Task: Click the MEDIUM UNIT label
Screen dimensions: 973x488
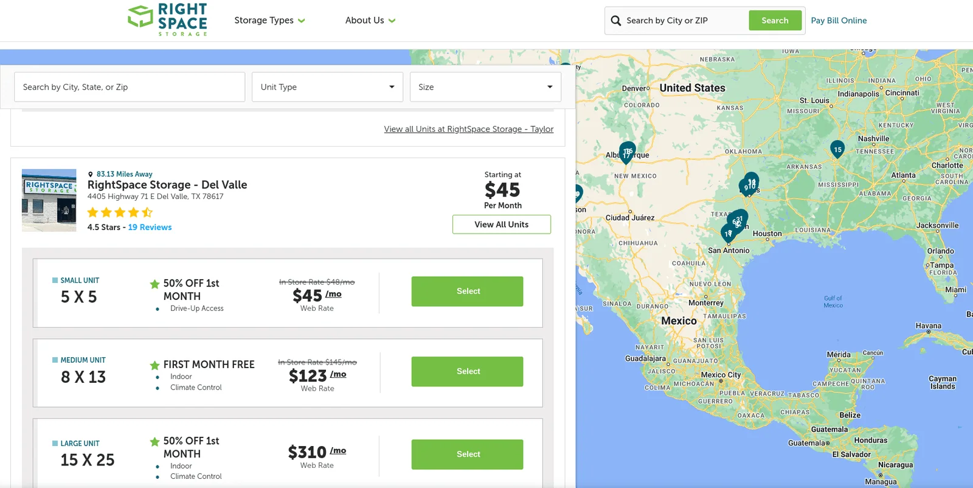Action: tap(83, 360)
